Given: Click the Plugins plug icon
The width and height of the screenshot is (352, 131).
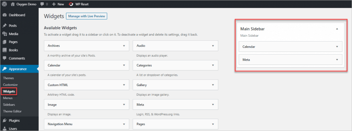Looking at the screenshot, I should (x=4, y=120).
